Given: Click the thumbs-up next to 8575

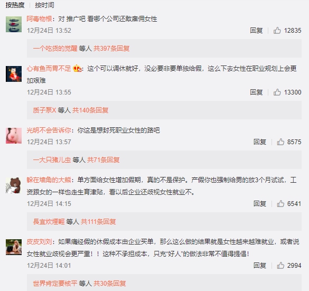Looking at the screenshot, I should point(280,142).
